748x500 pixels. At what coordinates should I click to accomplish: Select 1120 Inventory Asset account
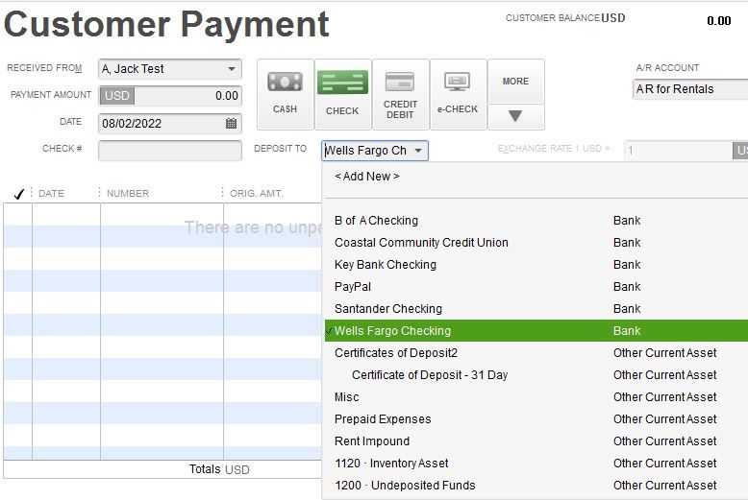[536, 463]
